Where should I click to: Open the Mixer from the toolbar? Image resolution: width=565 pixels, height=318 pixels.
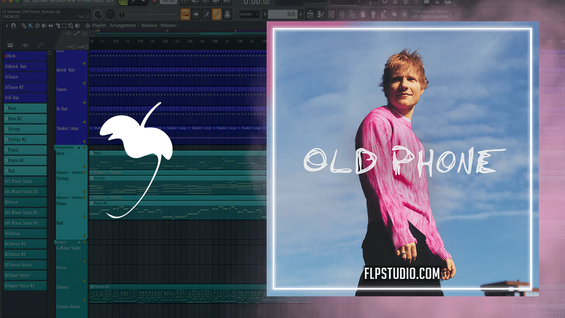pos(342,14)
